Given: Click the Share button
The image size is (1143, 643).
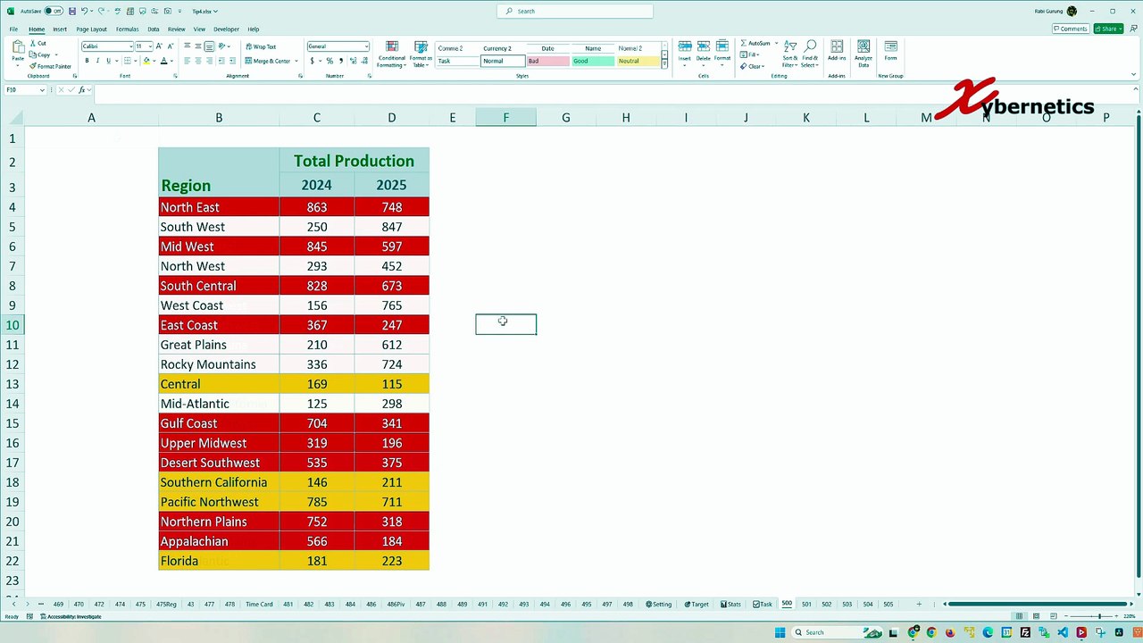Looking at the screenshot, I should click(1108, 29).
